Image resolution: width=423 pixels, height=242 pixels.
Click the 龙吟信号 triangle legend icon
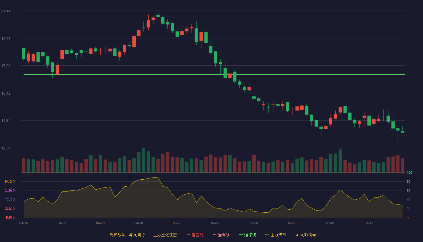(297, 235)
